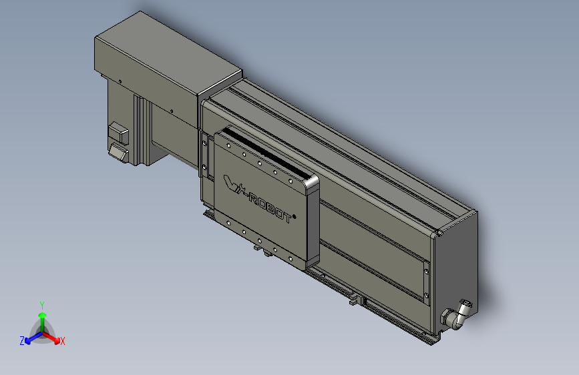Click the red X axis of the triad
This screenshot has width=579, height=375.
tap(51, 338)
